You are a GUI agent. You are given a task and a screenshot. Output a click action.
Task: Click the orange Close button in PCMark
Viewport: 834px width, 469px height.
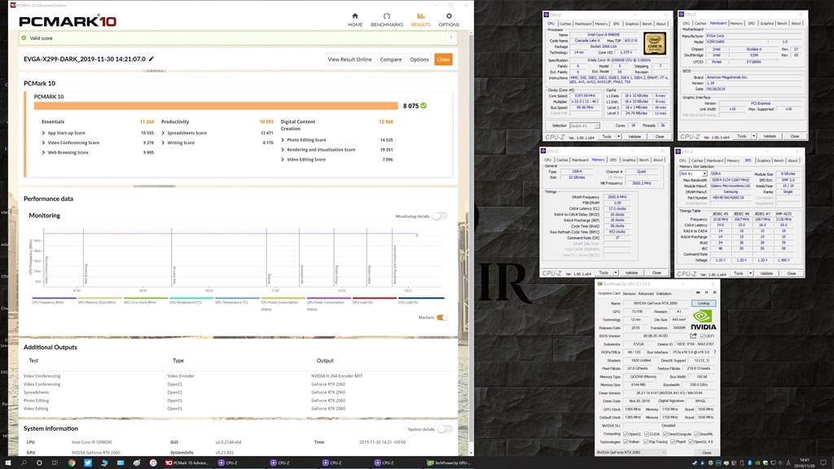pos(444,59)
